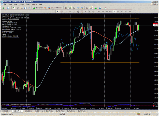Expand the New Chart dropdown arrow
The image size is (159, 116).
(5, 8)
